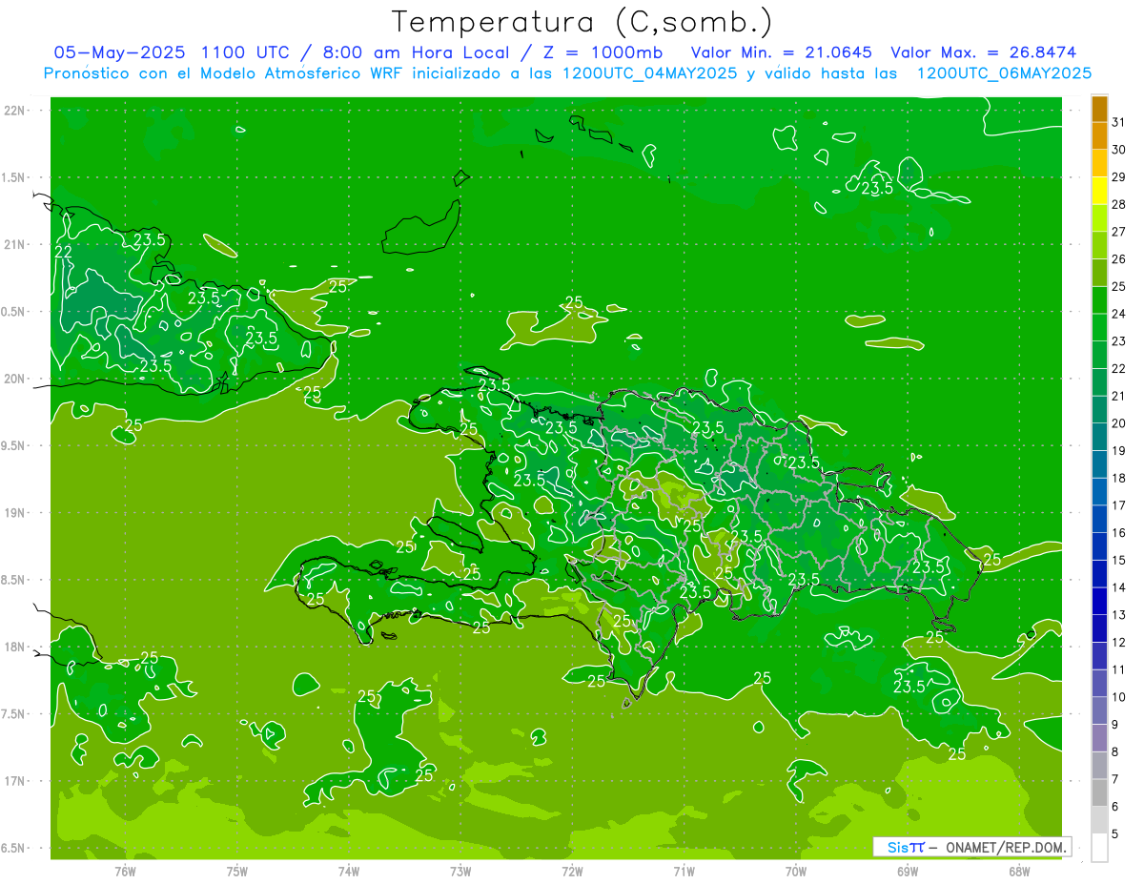Click "Valor Min. = 21.0645"

click(782, 52)
